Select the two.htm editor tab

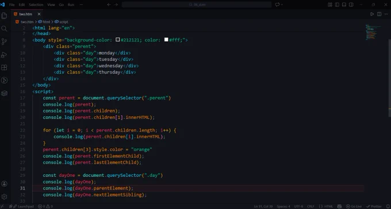click(x=26, y=14)
